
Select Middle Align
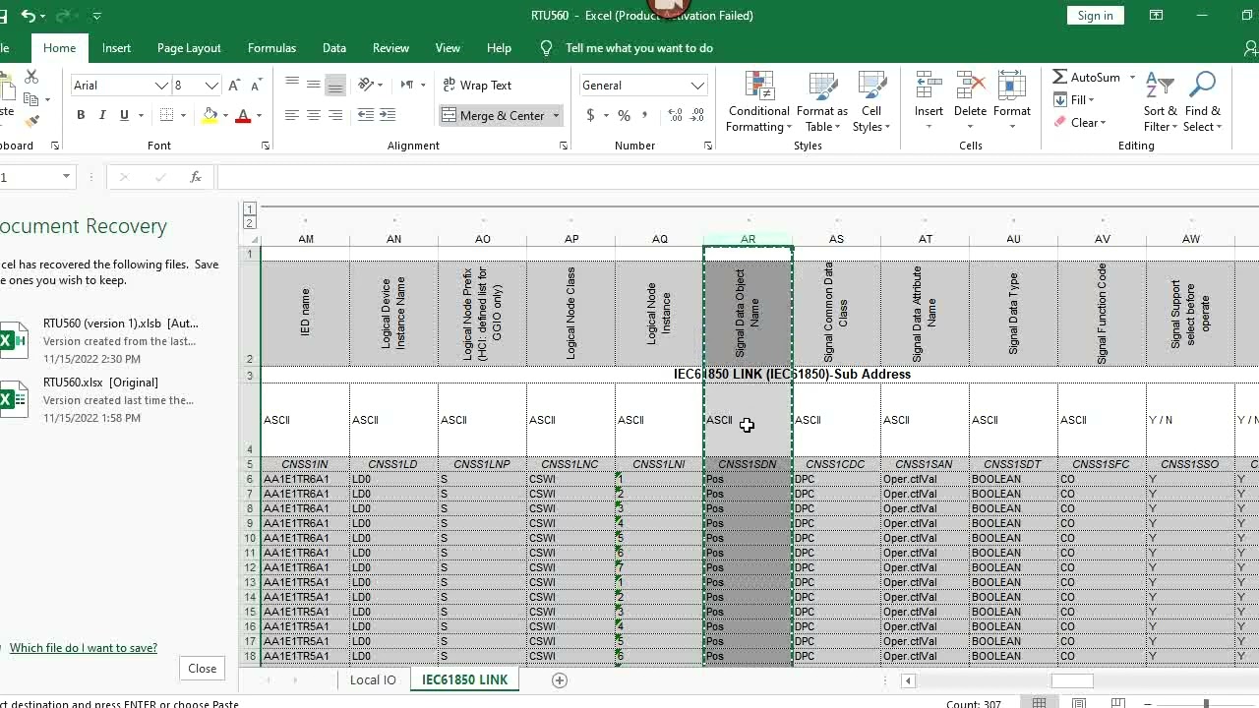point(314,85)
